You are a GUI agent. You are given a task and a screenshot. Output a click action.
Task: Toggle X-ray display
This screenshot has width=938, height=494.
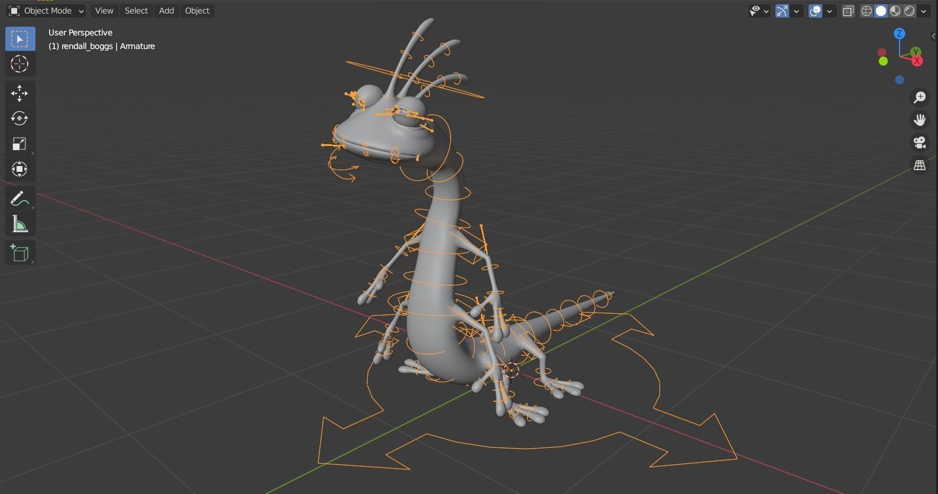tap(848, 11)
